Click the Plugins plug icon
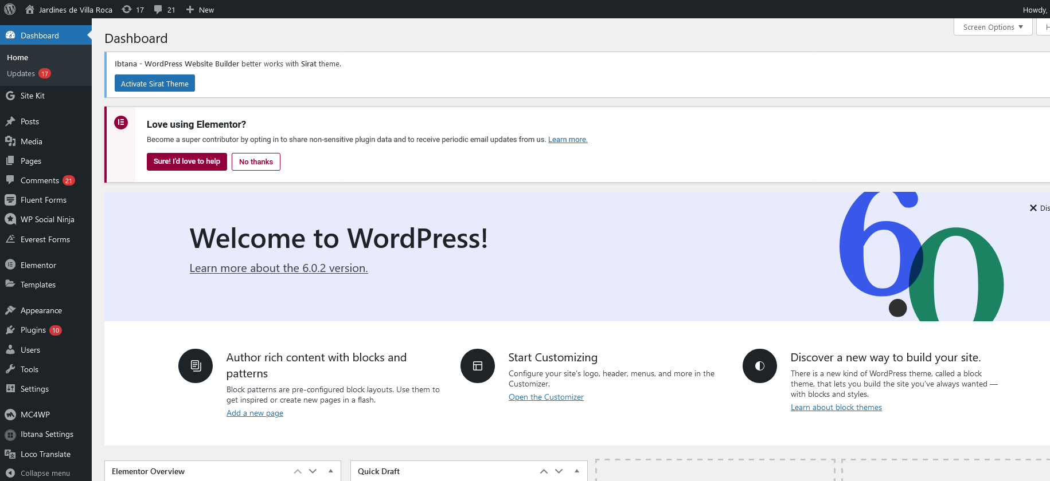This screenshot has width=1050, height=481. click(x=10, y=330)
